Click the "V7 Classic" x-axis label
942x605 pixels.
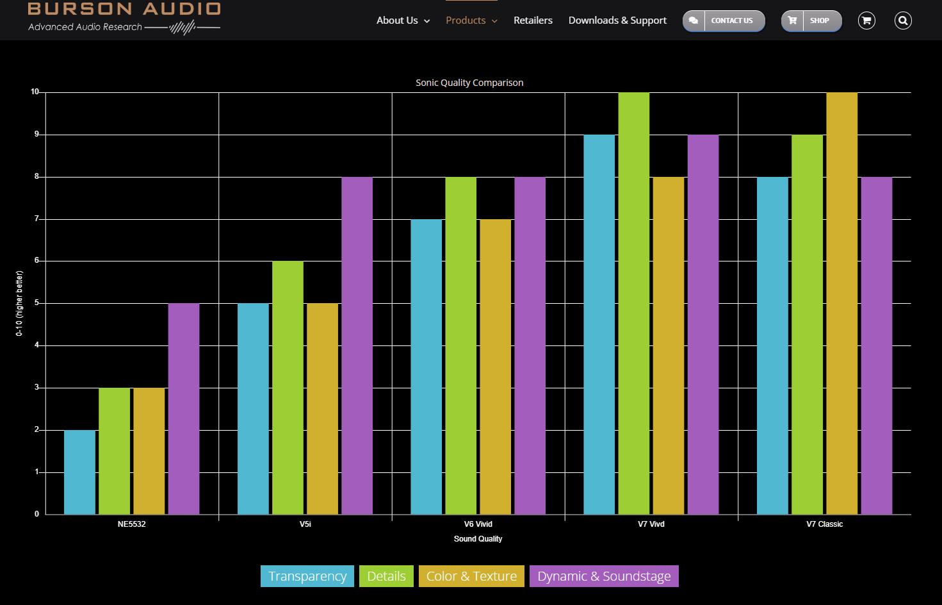pyautogui.click(x=825, y=524)
